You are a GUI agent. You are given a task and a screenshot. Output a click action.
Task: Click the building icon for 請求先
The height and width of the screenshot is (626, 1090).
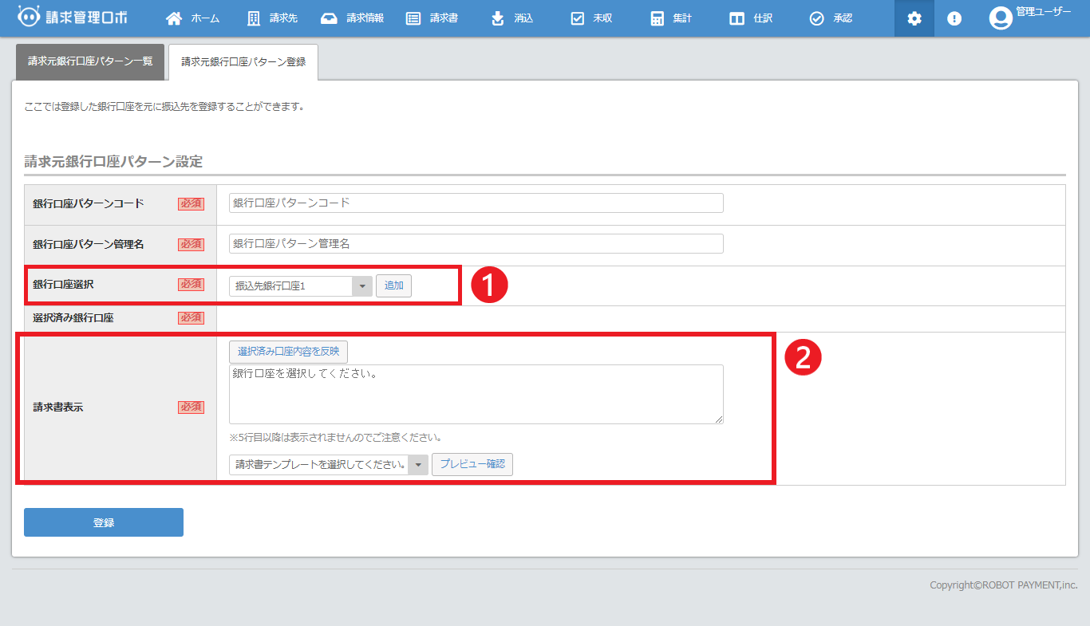pos(254,18)
